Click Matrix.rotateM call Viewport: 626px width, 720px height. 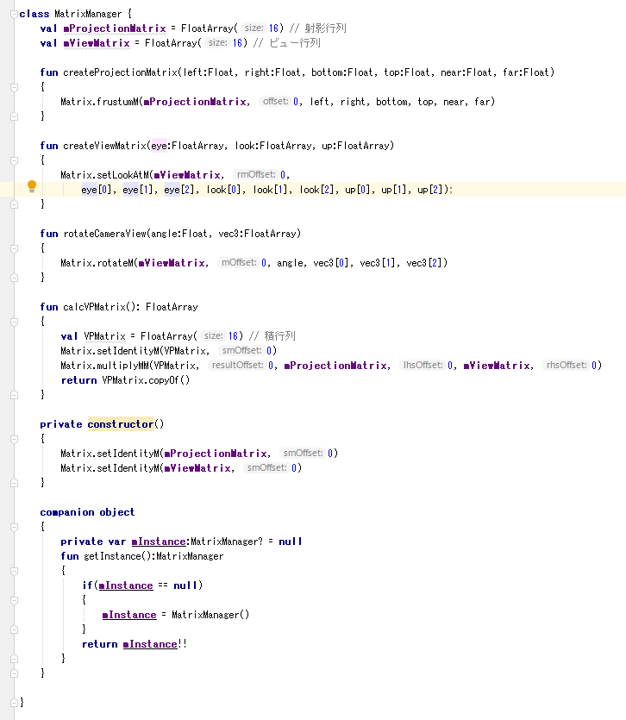(97, 263)
